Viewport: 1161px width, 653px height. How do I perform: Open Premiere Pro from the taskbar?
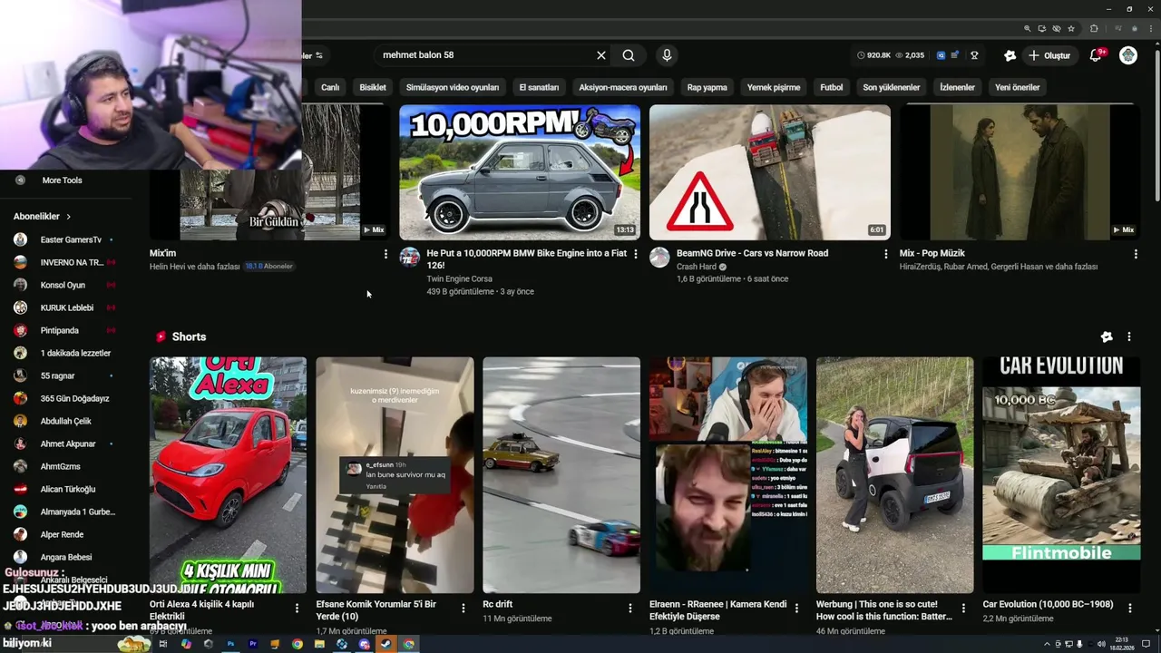point(252,644)
